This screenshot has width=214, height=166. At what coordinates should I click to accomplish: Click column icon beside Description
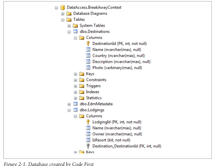tap(88, 62)
